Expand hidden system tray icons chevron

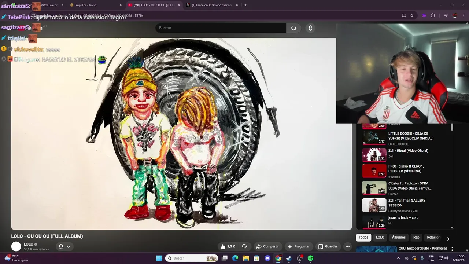tap(399, 258)
